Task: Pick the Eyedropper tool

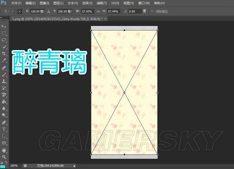Action: 4,60
